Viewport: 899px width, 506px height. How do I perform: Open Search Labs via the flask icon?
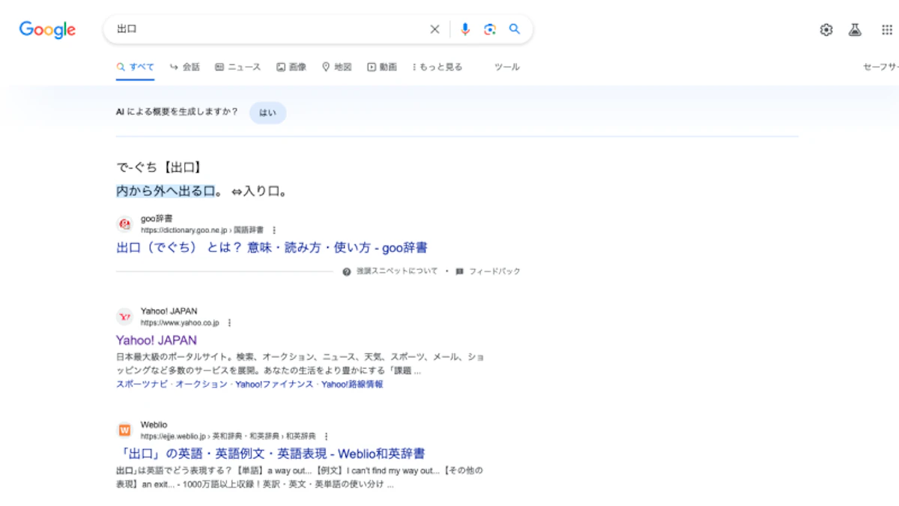(855, 29)
